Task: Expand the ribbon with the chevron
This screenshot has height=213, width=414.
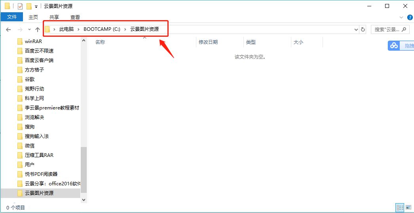Action: tap(402, 17)
